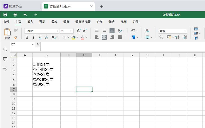
Task: Click the Copy icon
Action: 16,30
